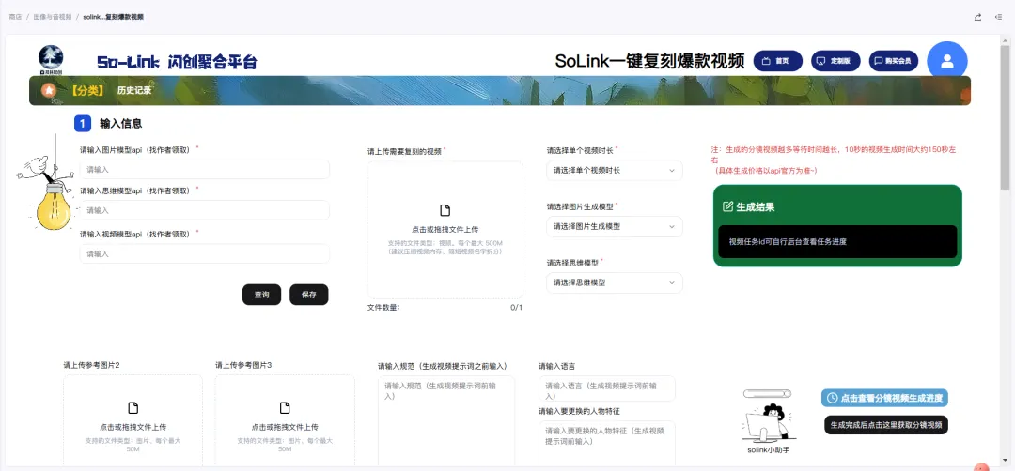Open the 【分类】 tab
The image size is (1015, 471).
point(86,90)
